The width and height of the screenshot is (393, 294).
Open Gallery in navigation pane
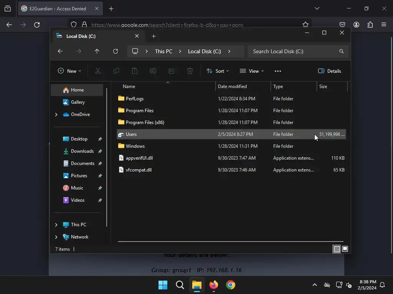tap(77, 102)
